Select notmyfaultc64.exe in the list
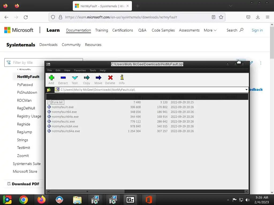274x205 pixels. pyautogui.click(x=147, y=126)
